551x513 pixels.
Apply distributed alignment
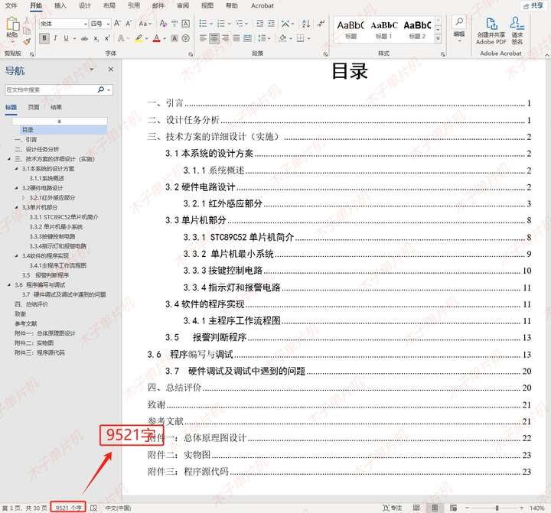248,38
